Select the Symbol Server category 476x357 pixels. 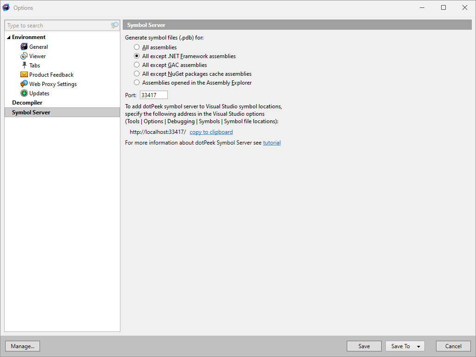(x=62, y=112)
